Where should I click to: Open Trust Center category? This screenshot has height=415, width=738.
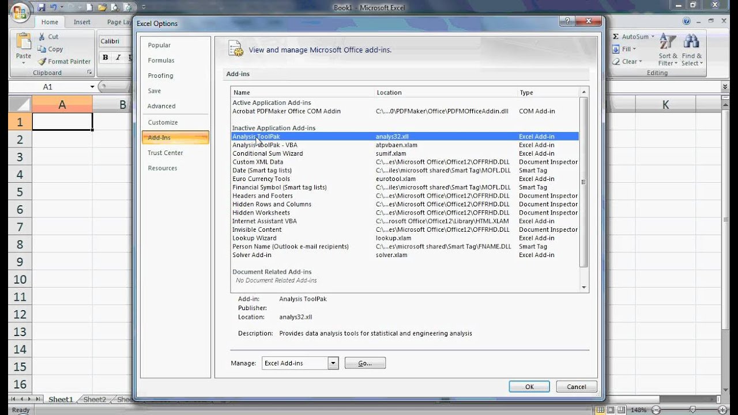point(165,153)
